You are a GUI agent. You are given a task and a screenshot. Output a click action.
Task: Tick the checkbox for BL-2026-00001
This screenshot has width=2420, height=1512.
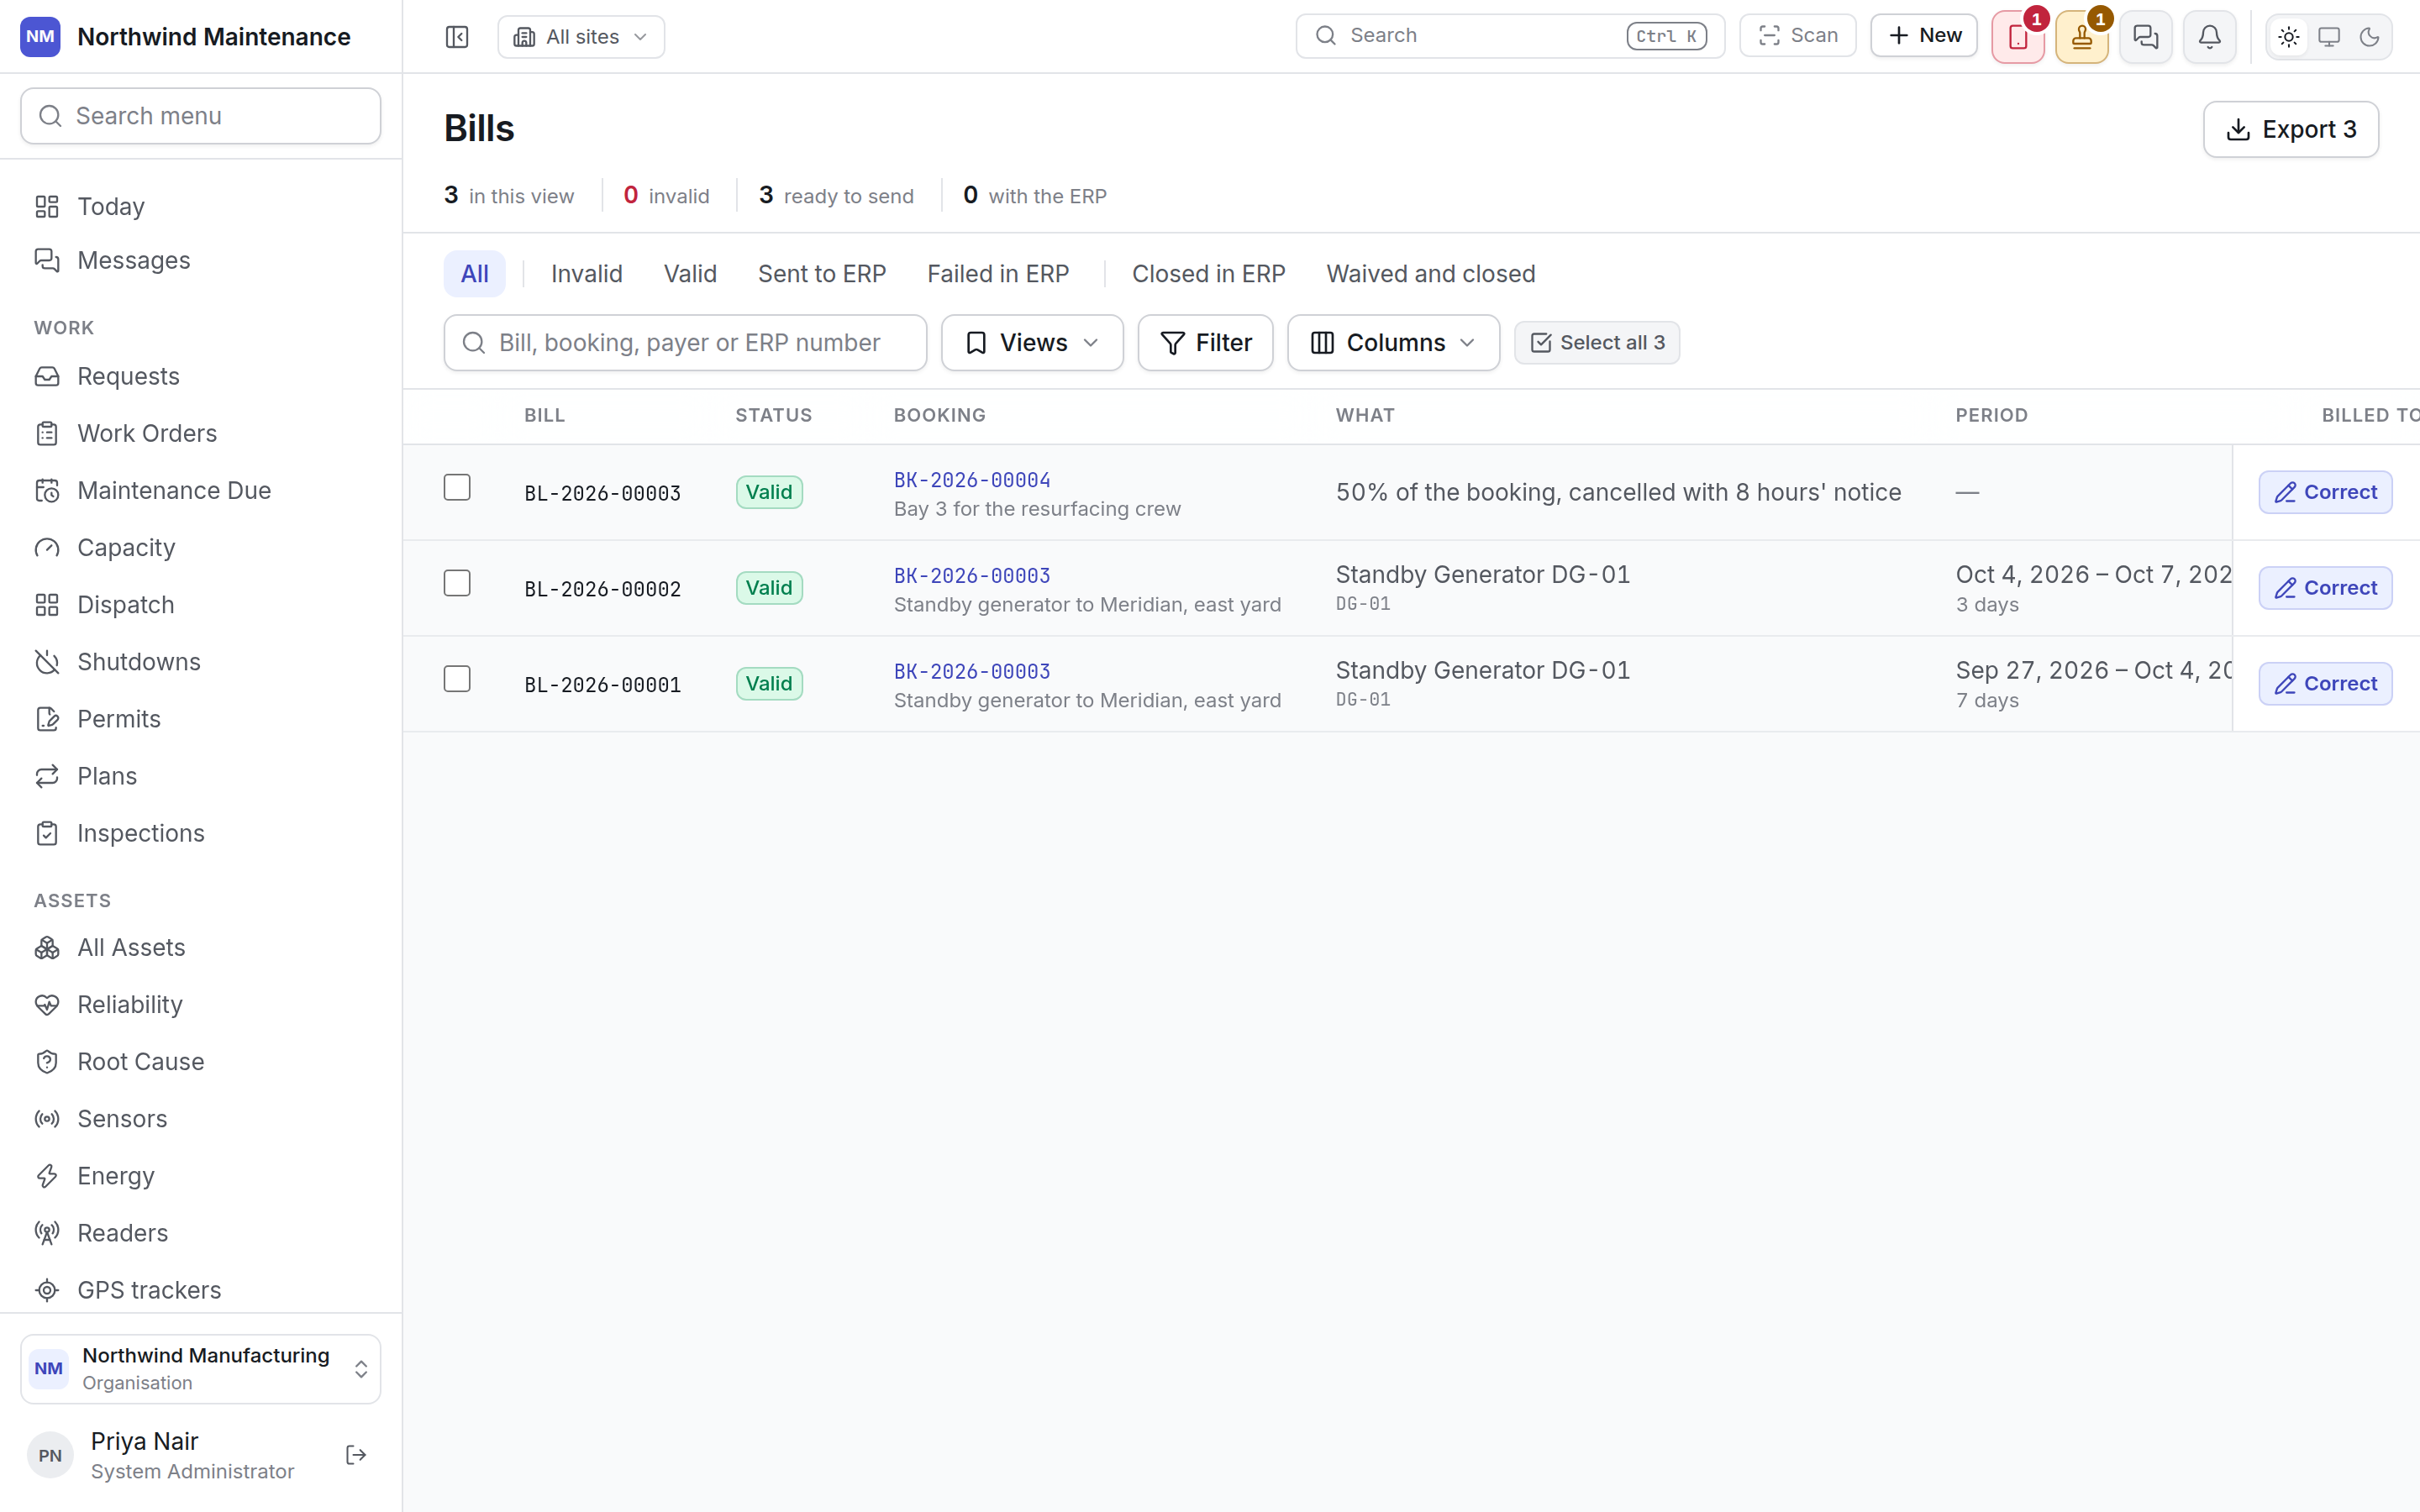pyautogui.click(x=457, y=679)
